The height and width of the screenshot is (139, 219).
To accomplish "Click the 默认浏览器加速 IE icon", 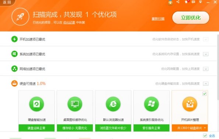I will coord(113,104).
